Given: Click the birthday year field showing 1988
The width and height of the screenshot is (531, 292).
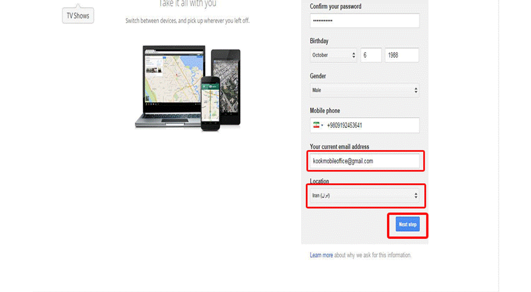Looking at the screenshot, I should point(401,55).
